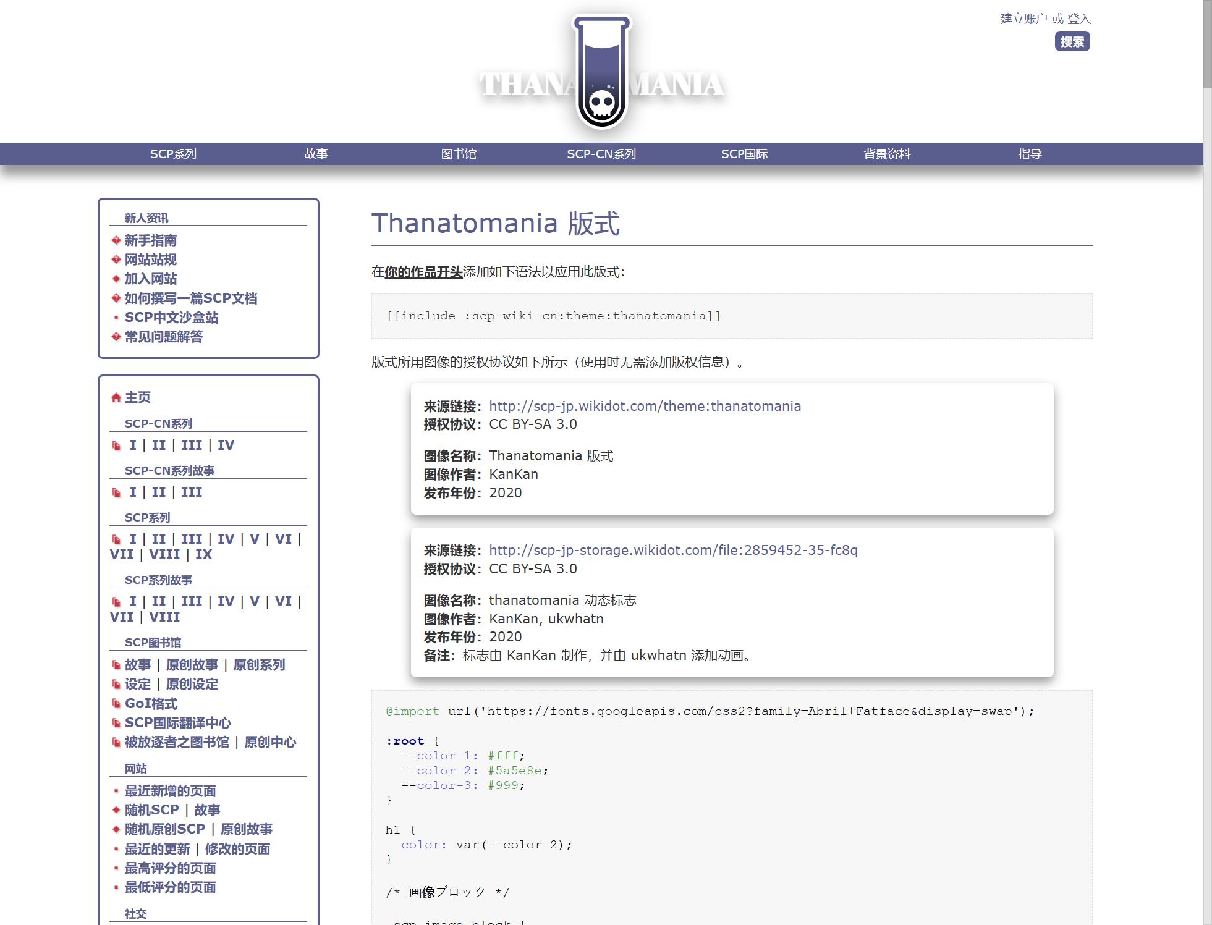This screenshot has width=1212, height=925.
Task: Expand the 背景资料 navigation menu
Action: point(887,154)
